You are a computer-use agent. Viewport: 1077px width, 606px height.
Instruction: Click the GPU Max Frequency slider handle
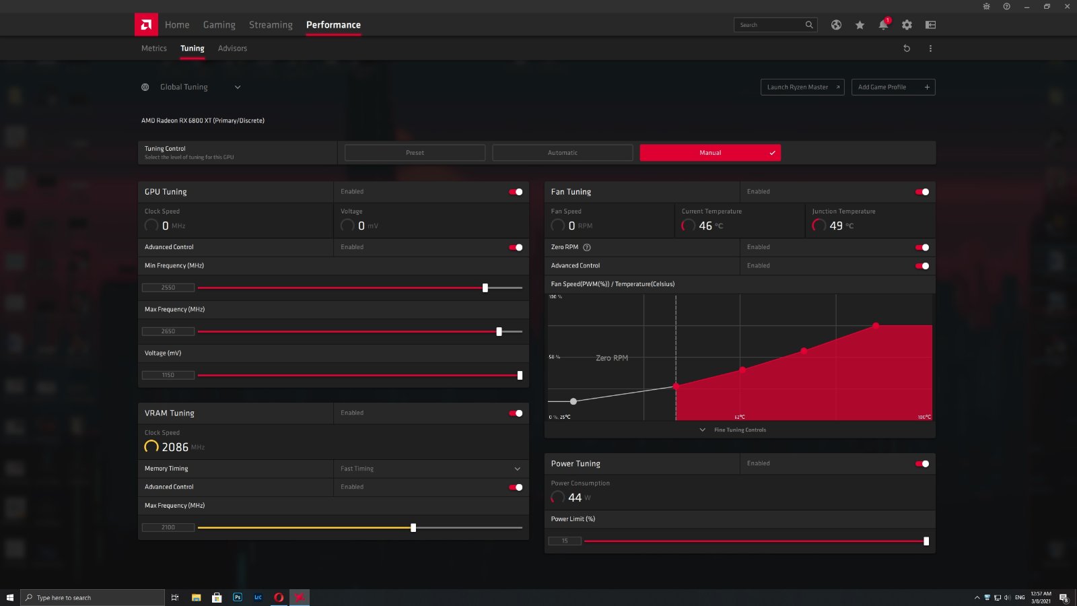click(499, 331)
